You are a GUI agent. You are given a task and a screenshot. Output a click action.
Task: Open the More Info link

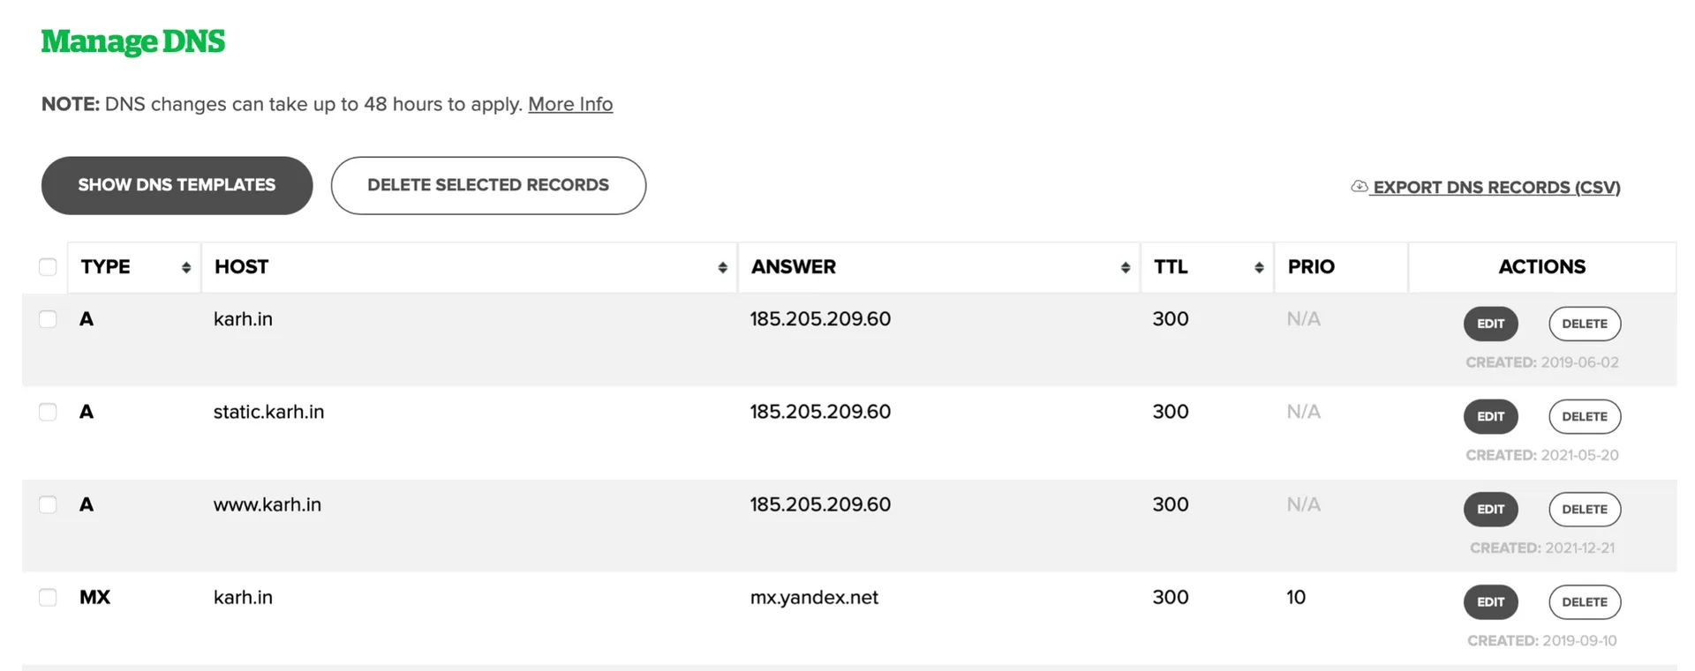pyautogui.click(x=570, y=104)
